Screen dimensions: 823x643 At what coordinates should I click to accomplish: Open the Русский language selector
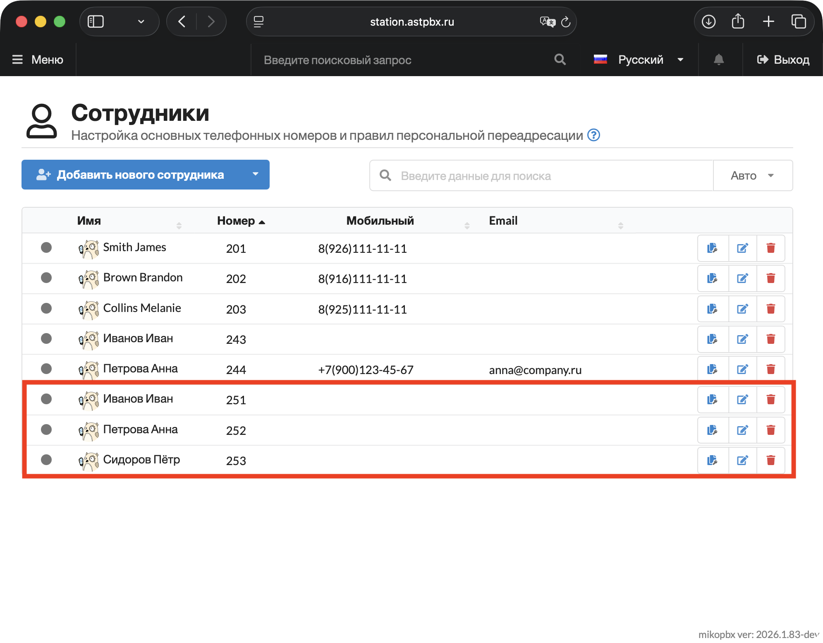point(639,60)
